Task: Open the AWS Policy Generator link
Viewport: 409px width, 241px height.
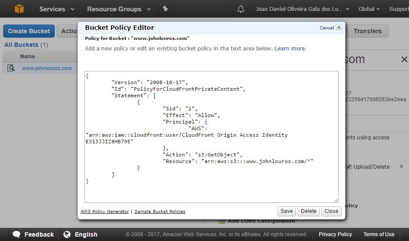Action: click(x=105, y=212)
